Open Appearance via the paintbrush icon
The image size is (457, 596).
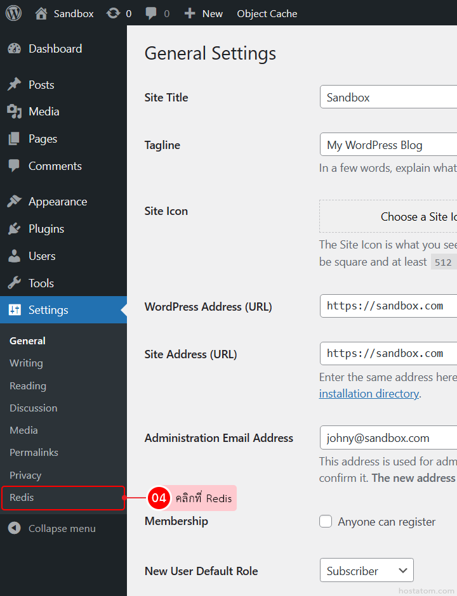coord(15,202)
